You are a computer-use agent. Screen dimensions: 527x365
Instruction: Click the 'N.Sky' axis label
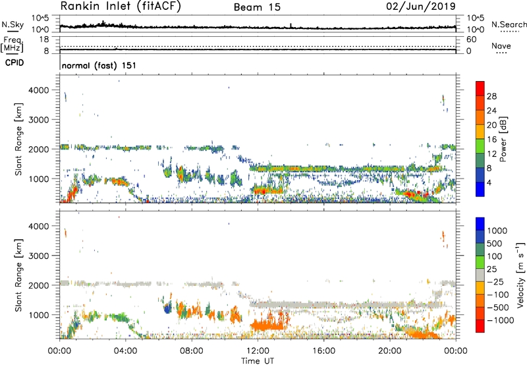pos(13,24)
